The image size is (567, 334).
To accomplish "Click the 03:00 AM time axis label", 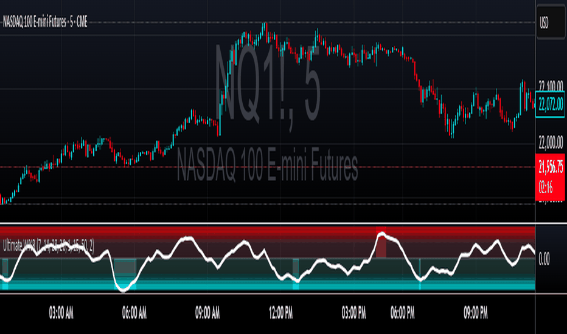I will point(61,313).
